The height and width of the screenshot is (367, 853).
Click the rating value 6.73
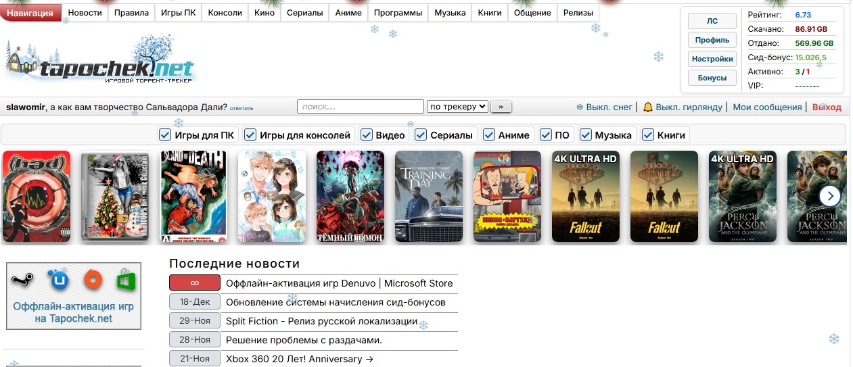click(803, 15)
